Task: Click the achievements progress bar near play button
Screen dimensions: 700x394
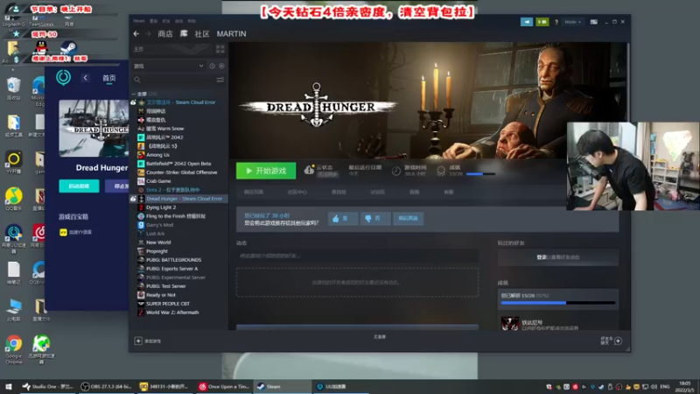Action: tap(480, 174)
